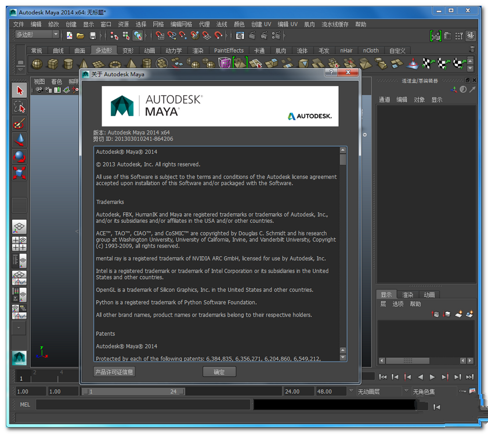Click the trash can shelf icon
The image size is (488, 434).
(x=472, y=49)
